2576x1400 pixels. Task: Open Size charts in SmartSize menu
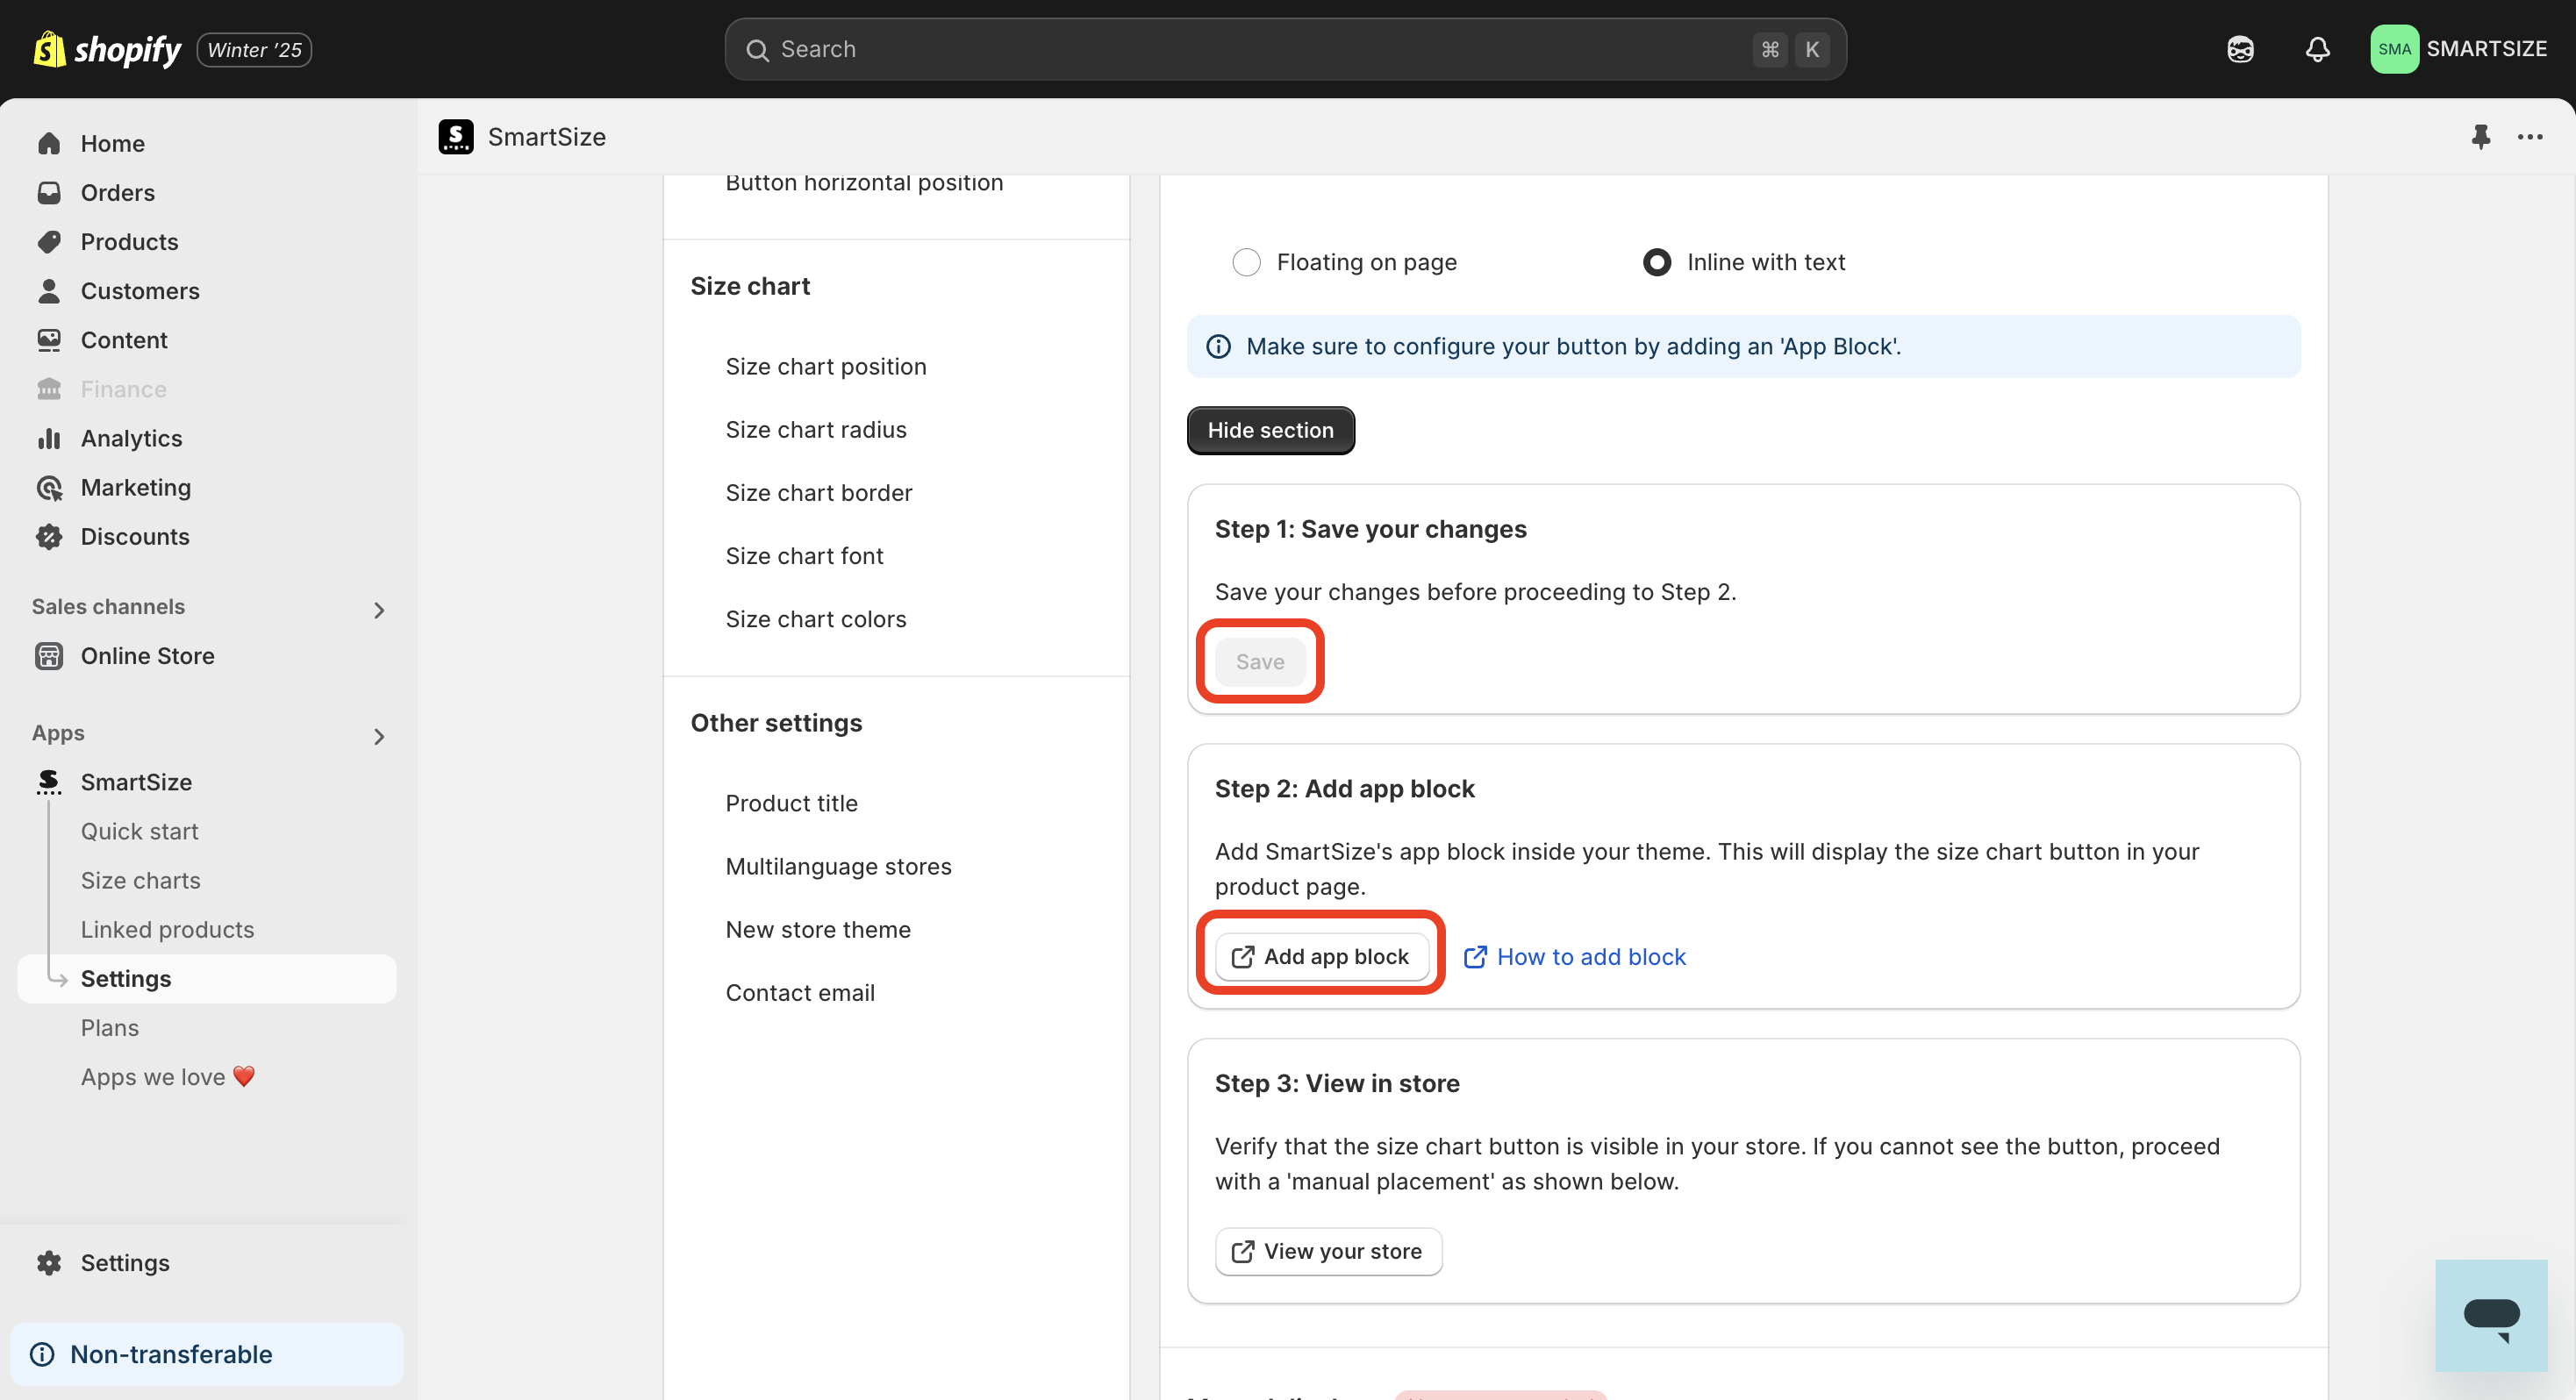pos(140,880)
